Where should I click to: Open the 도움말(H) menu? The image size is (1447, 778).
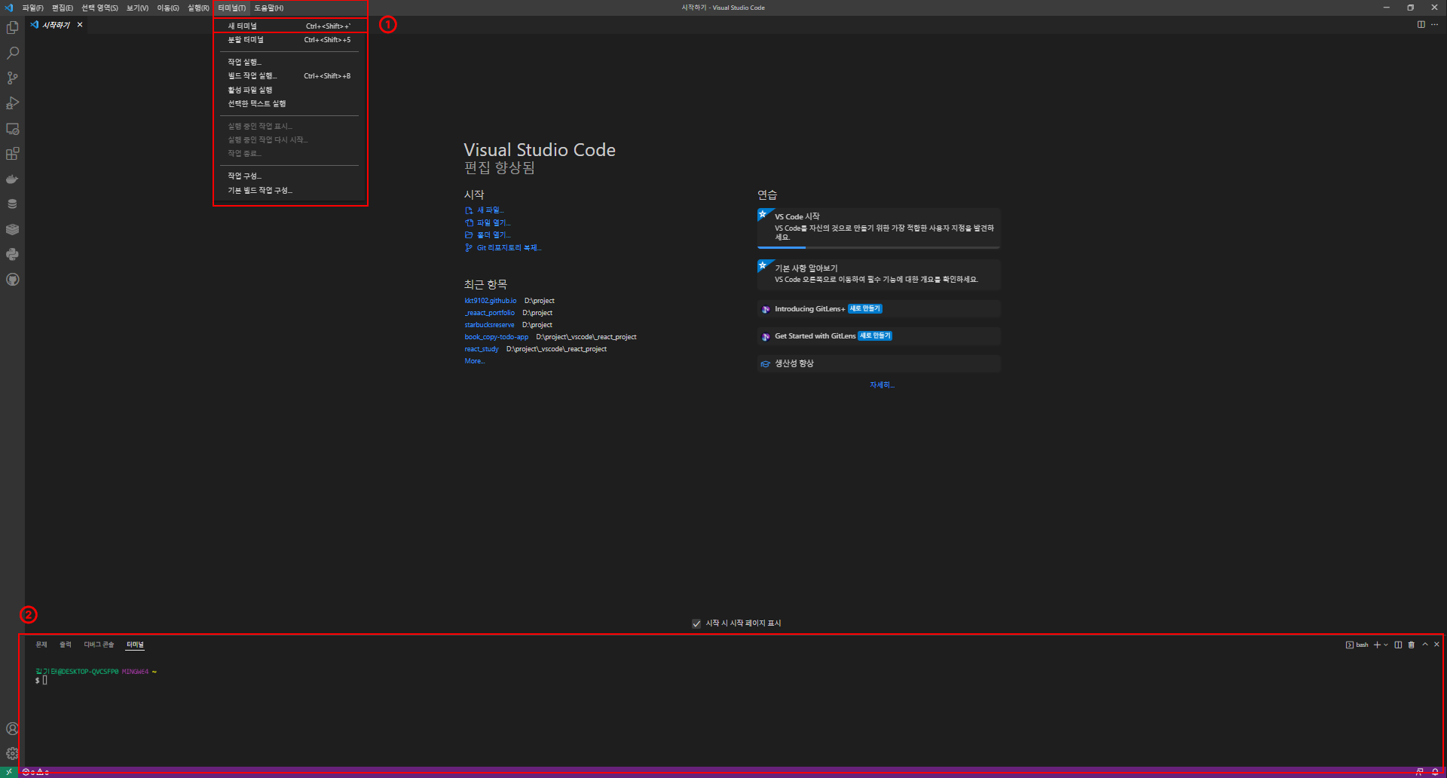pos(268,8)
